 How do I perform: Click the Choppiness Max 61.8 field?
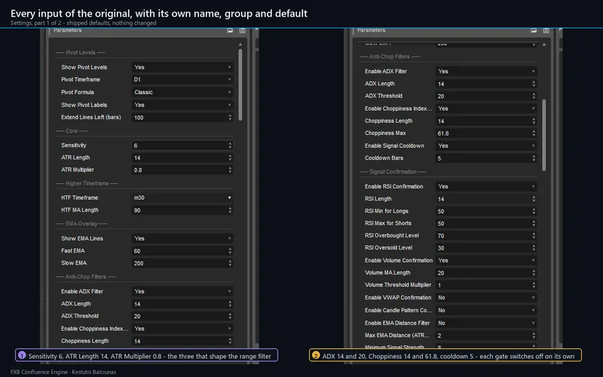coord(486,133)
